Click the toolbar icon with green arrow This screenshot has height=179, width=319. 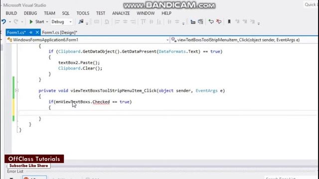pos(211,21)
